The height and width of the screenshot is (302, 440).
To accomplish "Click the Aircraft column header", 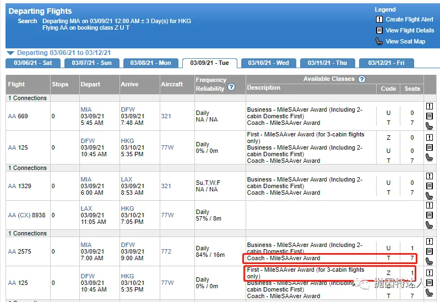I will tap(172, 84).
